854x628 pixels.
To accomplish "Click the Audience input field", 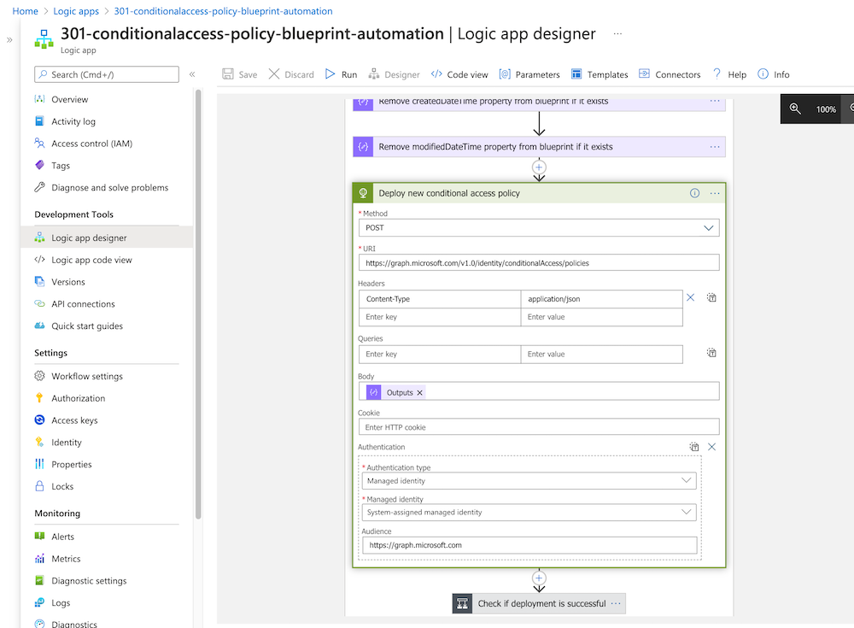I will coord(529,545).
